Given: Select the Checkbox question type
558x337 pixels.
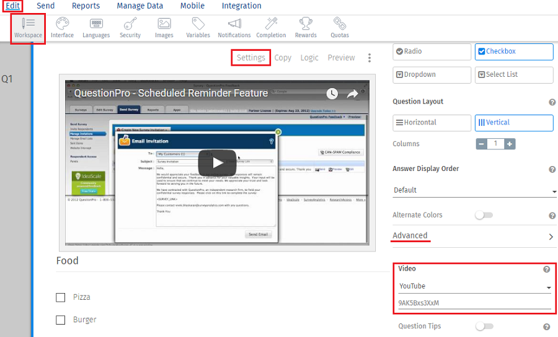Looking at the screenshot, I should (514, 51).
